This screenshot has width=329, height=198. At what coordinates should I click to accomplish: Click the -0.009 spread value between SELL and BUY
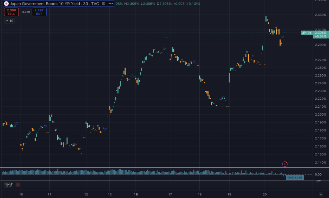pos(25,12)
